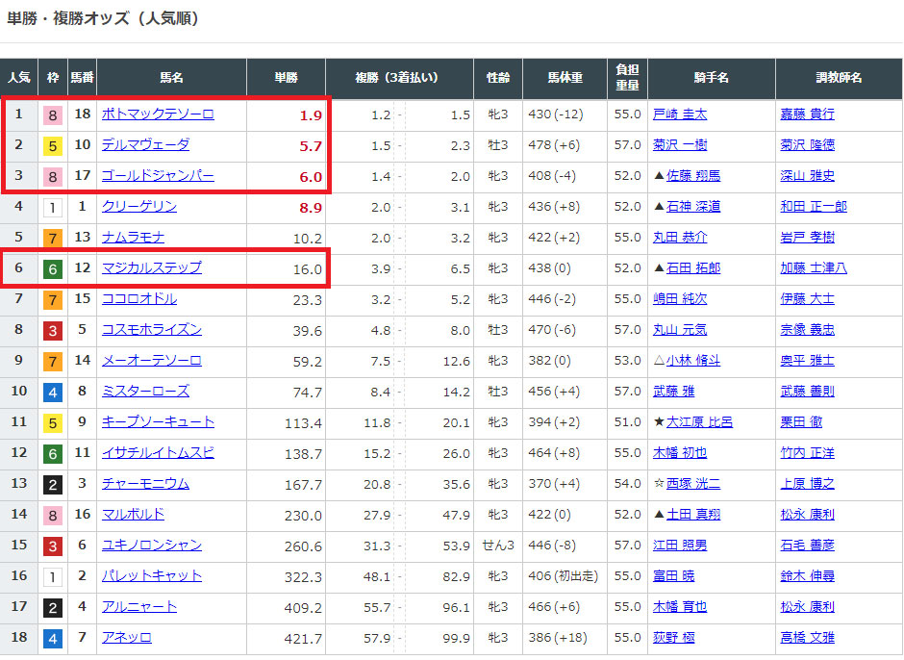Click jockey name 丸田 恭介
The height and width of the screenshot is (660, 904).
pos(679,238)
